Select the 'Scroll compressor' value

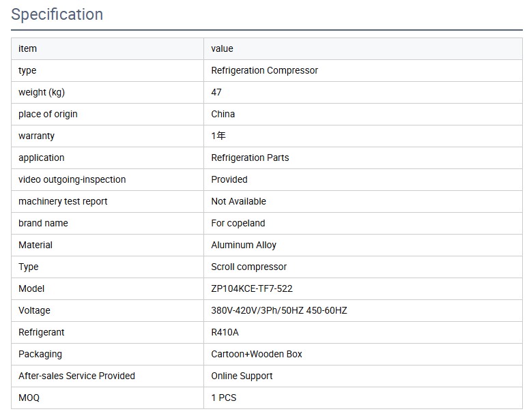[248, 267]
